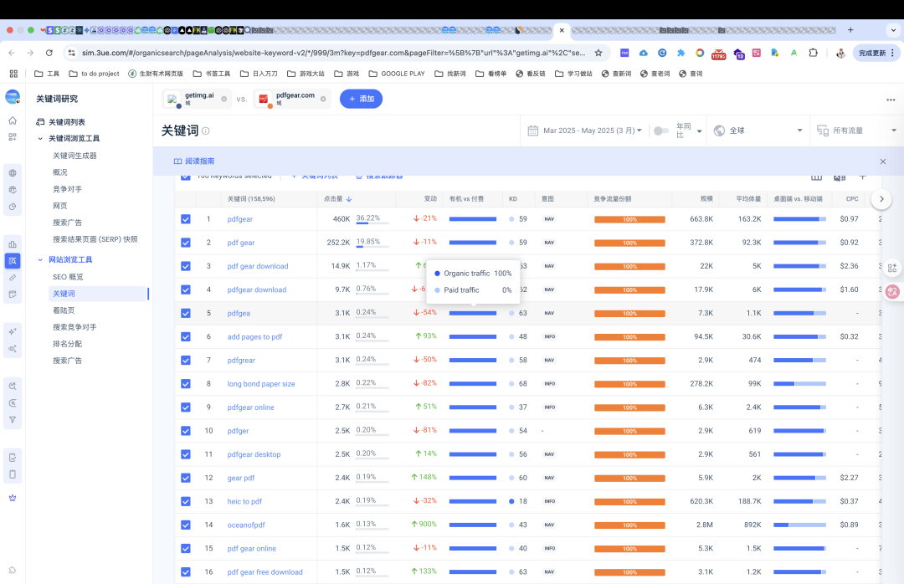Bookmark this page with the star icon
Image resolution: width=904 pixels, height=584 pixels.
point(598,53)
